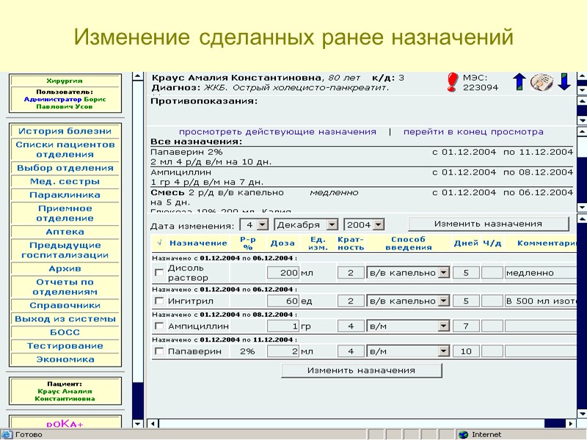
Task: Open Предыдущие госпитализации
Action: [65, 250]
